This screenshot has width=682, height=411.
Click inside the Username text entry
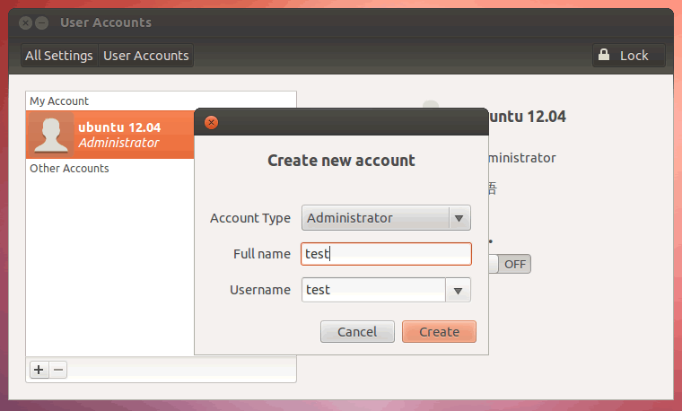374,290
